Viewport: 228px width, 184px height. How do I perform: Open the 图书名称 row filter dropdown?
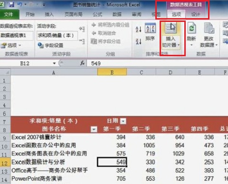94,129
